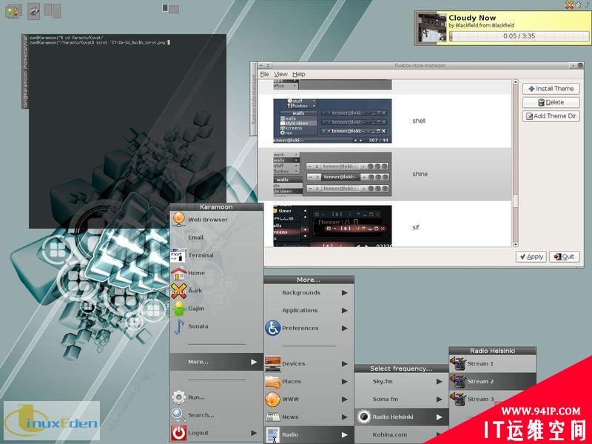Play Stream 1 of Radio Helsinki
The image size is (592, 444).
click(x=492, y=363)
